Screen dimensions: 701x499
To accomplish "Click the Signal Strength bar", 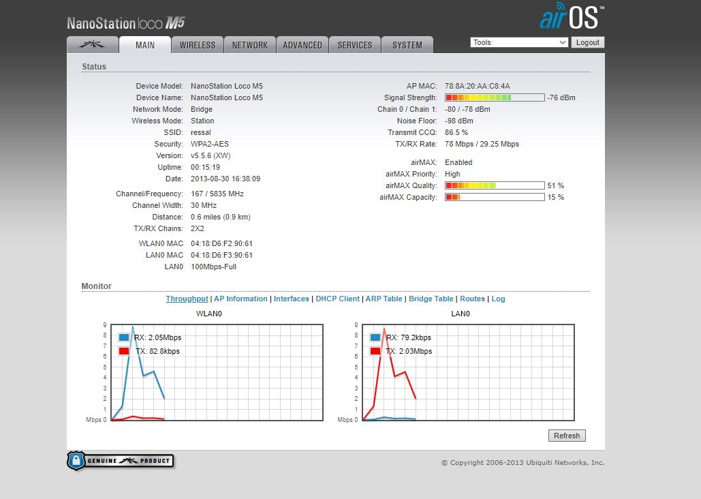I will click(495, 97).
